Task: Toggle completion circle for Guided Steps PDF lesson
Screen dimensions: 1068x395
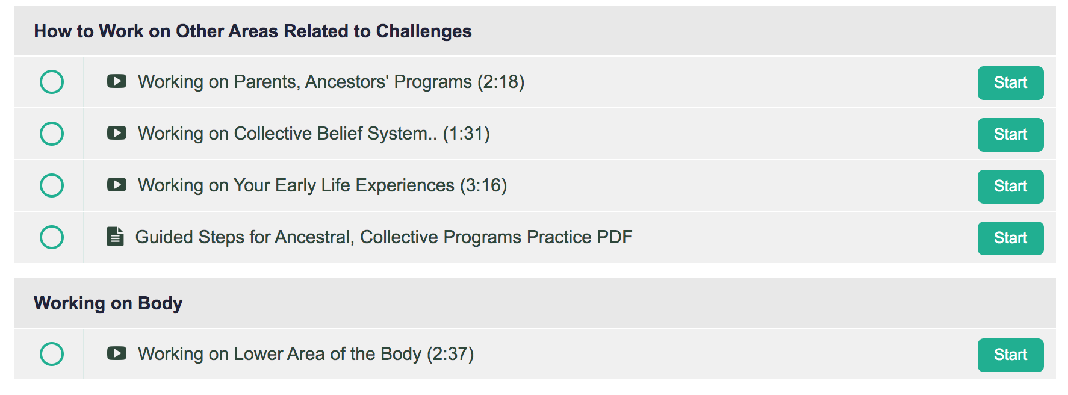Action: (52, 237)
